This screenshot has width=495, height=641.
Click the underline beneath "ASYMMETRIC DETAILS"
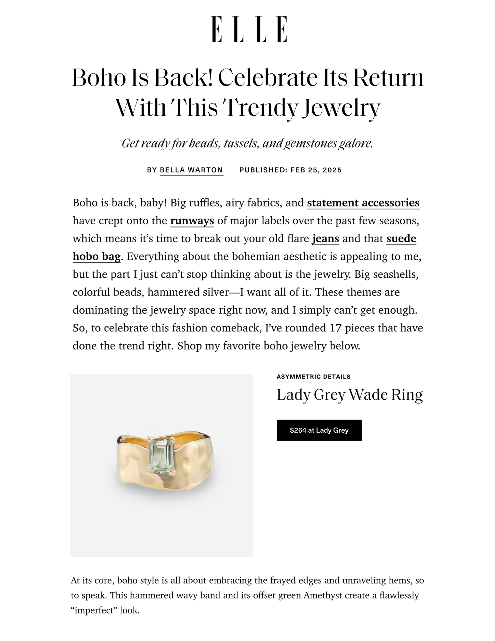coord(314,382)
